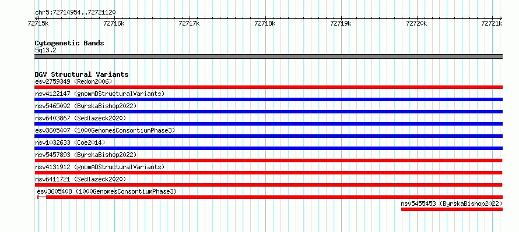Viewport: 519px width, 232px height.
Task: Click the 72721k ruler tick label
Action: tap(492, 23)
